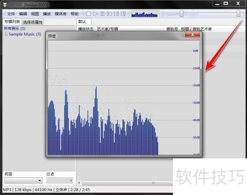The image size is (247, 195).
Task: Click the foobar2000 application icon
Action: tap(5, 4)
